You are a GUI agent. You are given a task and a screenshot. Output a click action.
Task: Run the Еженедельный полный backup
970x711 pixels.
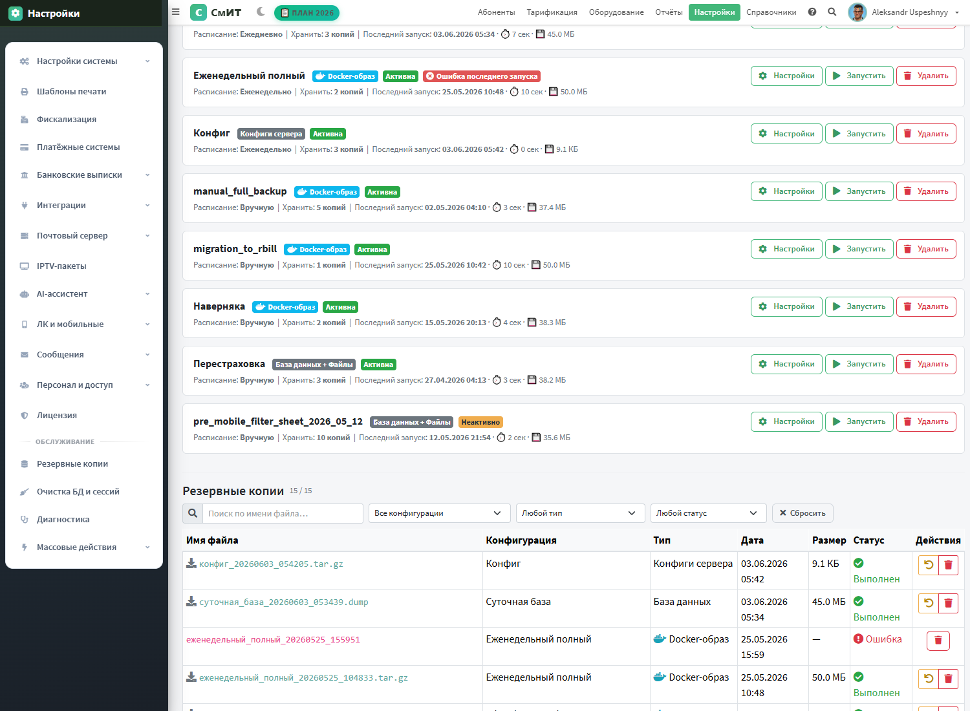tap(859, 76)
